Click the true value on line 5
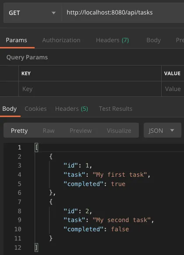 click(118, 184)
